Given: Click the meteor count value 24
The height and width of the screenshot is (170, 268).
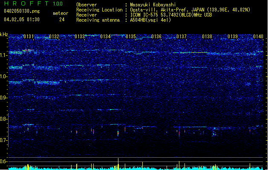Looking at the screenshot, I should coord(62,20).
